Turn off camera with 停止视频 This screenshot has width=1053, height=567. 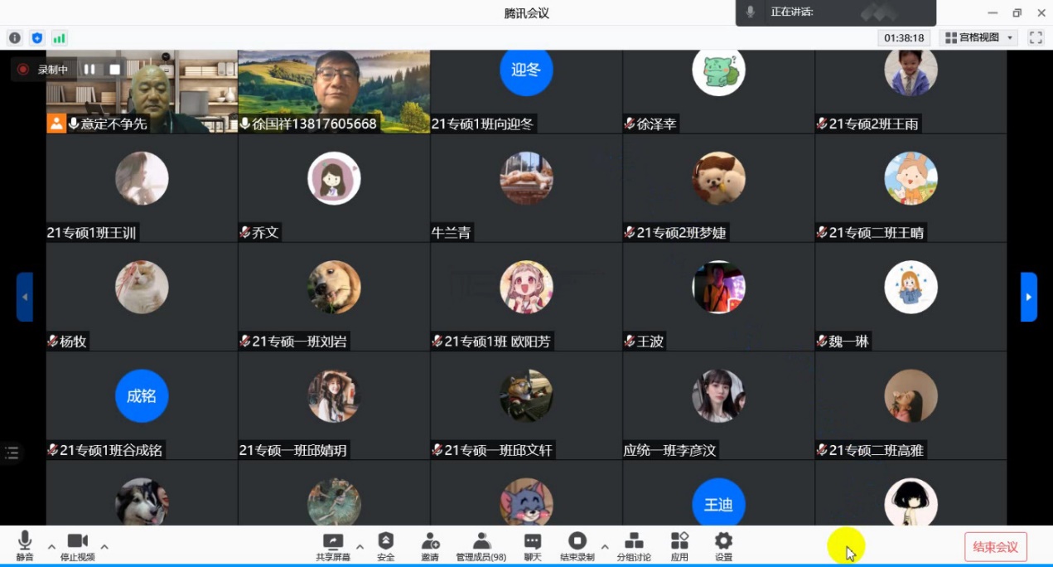point(78,546)
